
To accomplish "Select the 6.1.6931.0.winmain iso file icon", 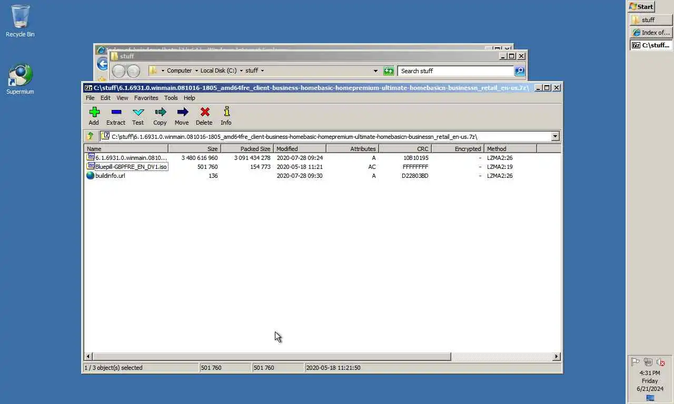I will (91, 157).
